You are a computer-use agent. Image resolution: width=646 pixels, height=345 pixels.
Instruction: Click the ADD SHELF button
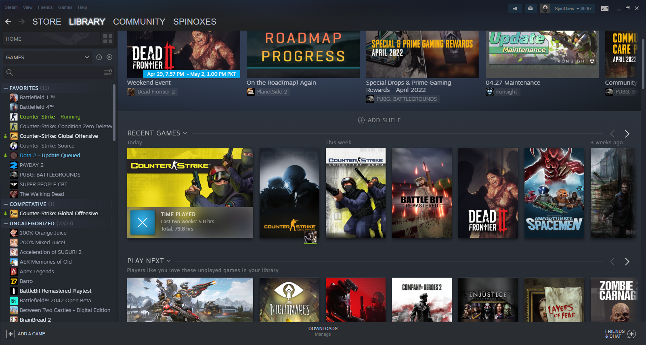[x=380, y=120]
